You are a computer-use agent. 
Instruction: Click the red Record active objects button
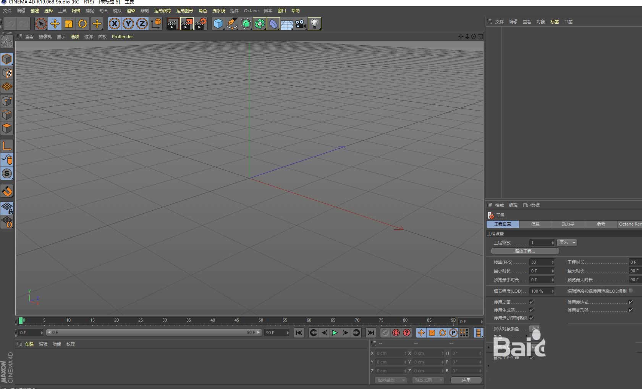396,333
